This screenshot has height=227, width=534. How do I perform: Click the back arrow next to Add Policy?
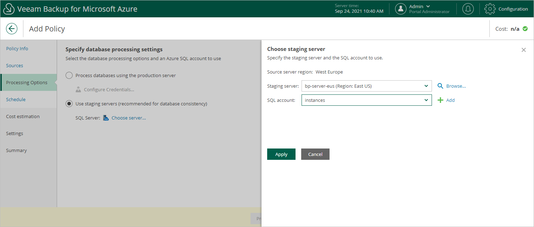point(12,29)
